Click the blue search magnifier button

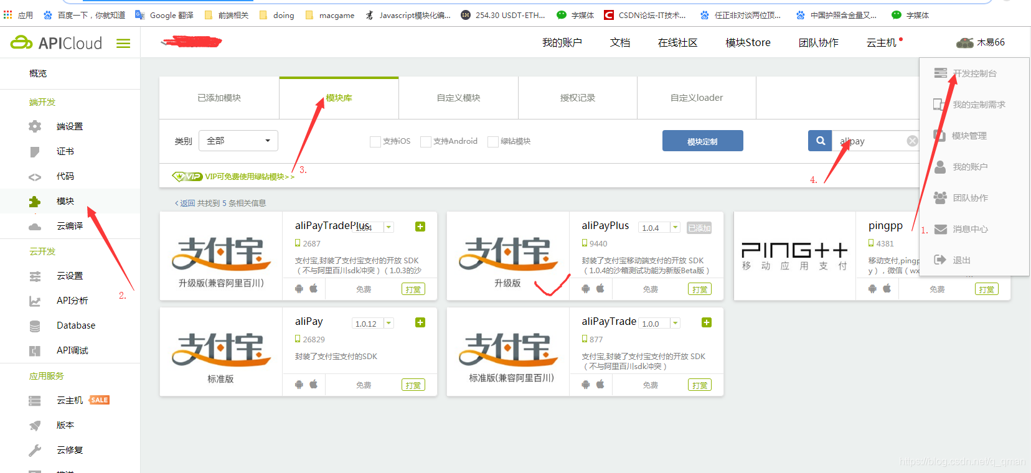820,141
